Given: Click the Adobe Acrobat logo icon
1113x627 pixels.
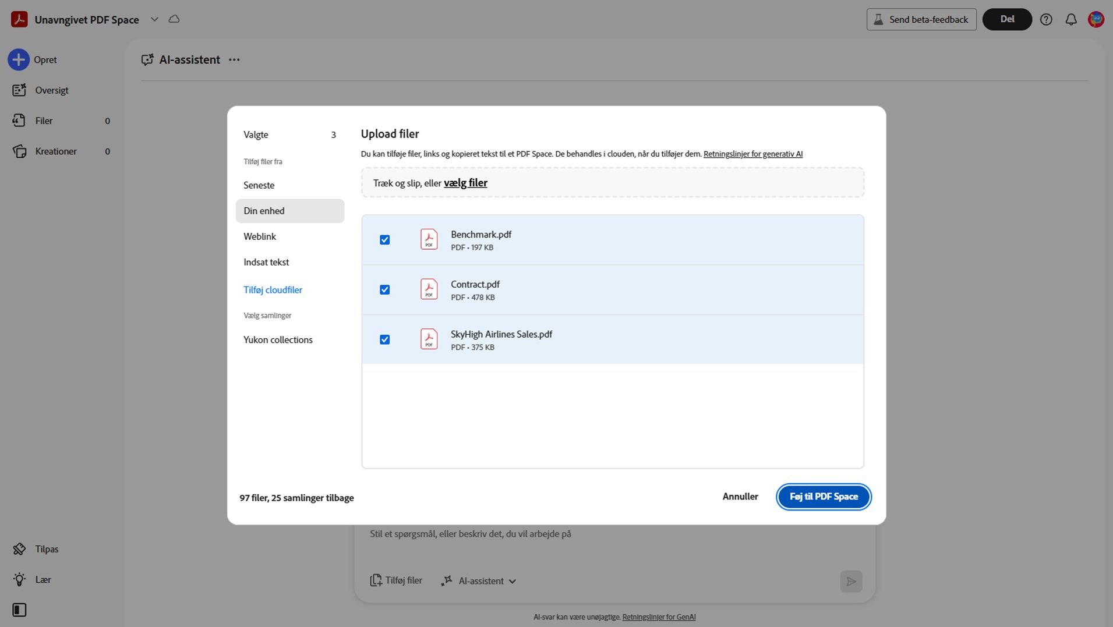Looking at the screenshot, I should tap(19, 19).
